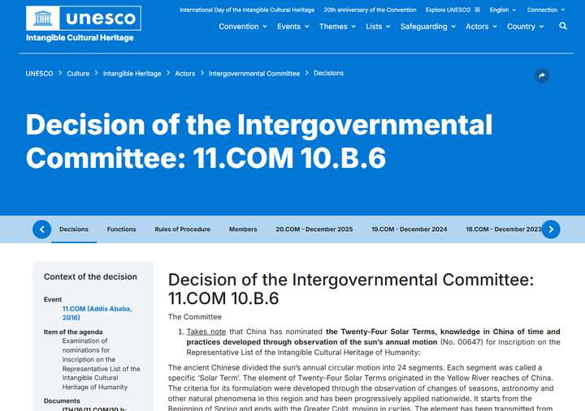Expand the Country menu

525,27
